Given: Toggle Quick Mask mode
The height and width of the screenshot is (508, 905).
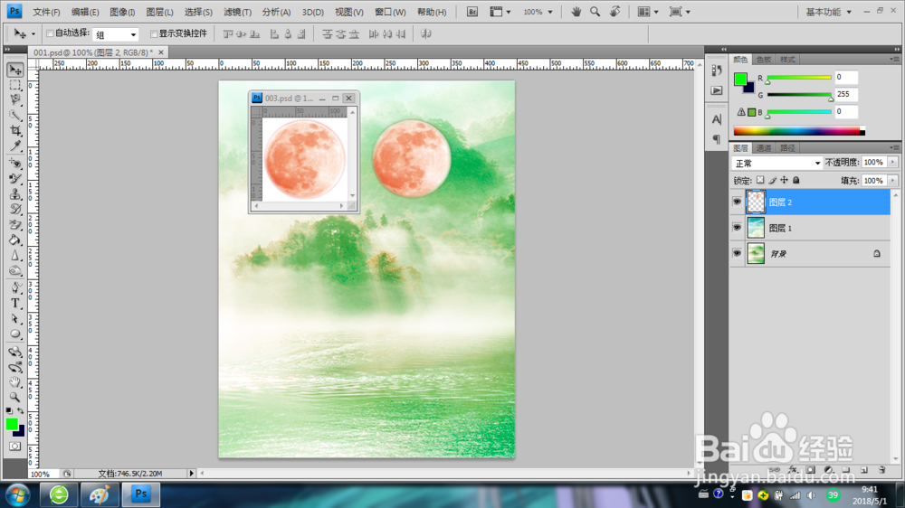Looking at the screenshot, I should tap(15, 447).
